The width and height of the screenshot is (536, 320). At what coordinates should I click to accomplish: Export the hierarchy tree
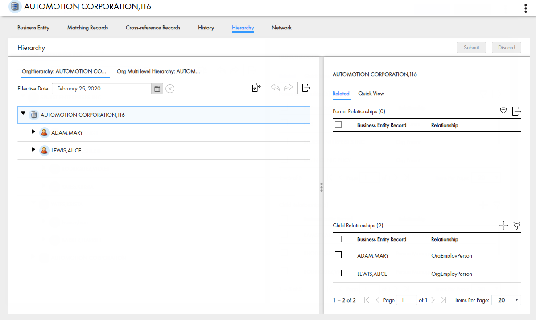pyautogui.click(x=306, y=88)
